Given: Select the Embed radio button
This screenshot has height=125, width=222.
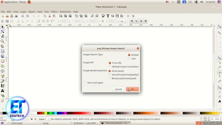Looking at the screenshot, I should (129, 55).
